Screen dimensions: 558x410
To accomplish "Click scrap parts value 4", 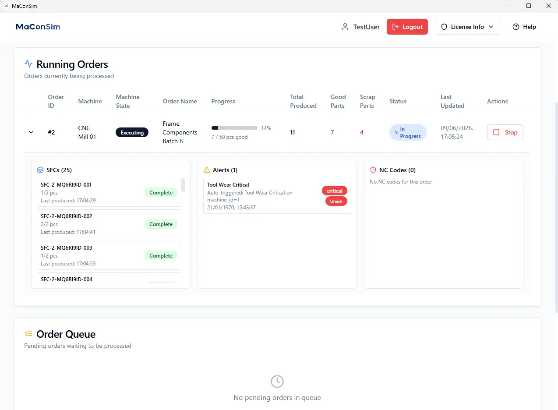I will click(x=362, y=132).
